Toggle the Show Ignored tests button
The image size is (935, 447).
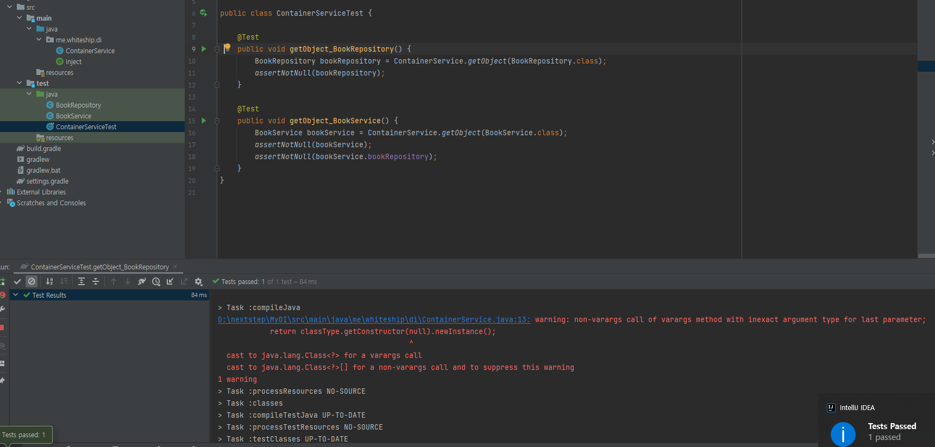click(32, 281)
